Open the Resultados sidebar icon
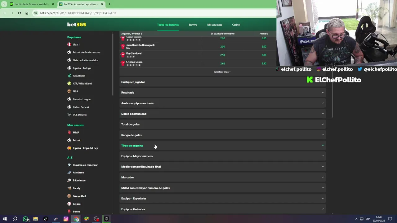Viewport: 397px width, 223px height. 69,76
